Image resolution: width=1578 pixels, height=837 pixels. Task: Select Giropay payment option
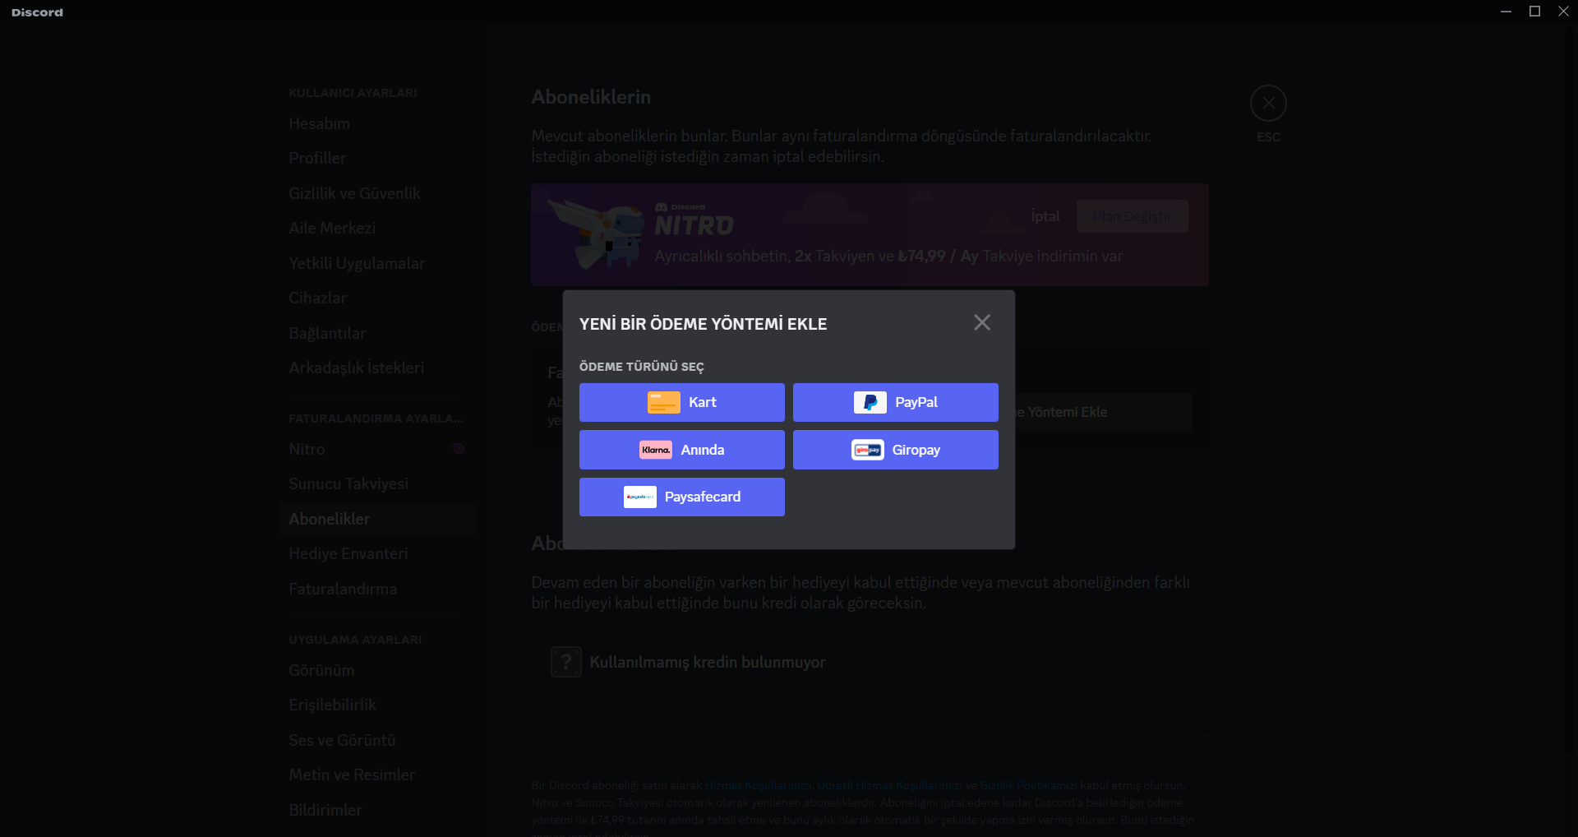[x=896, y=450]
